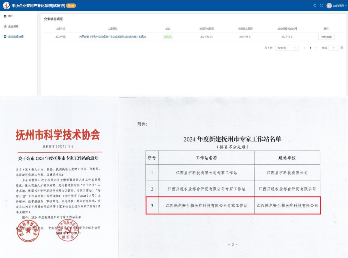This screenshot has height=258, width=348.
Task: Click the cell 江西圣宇科技有限公司专家工作站
Action: [x=207, y=173]
